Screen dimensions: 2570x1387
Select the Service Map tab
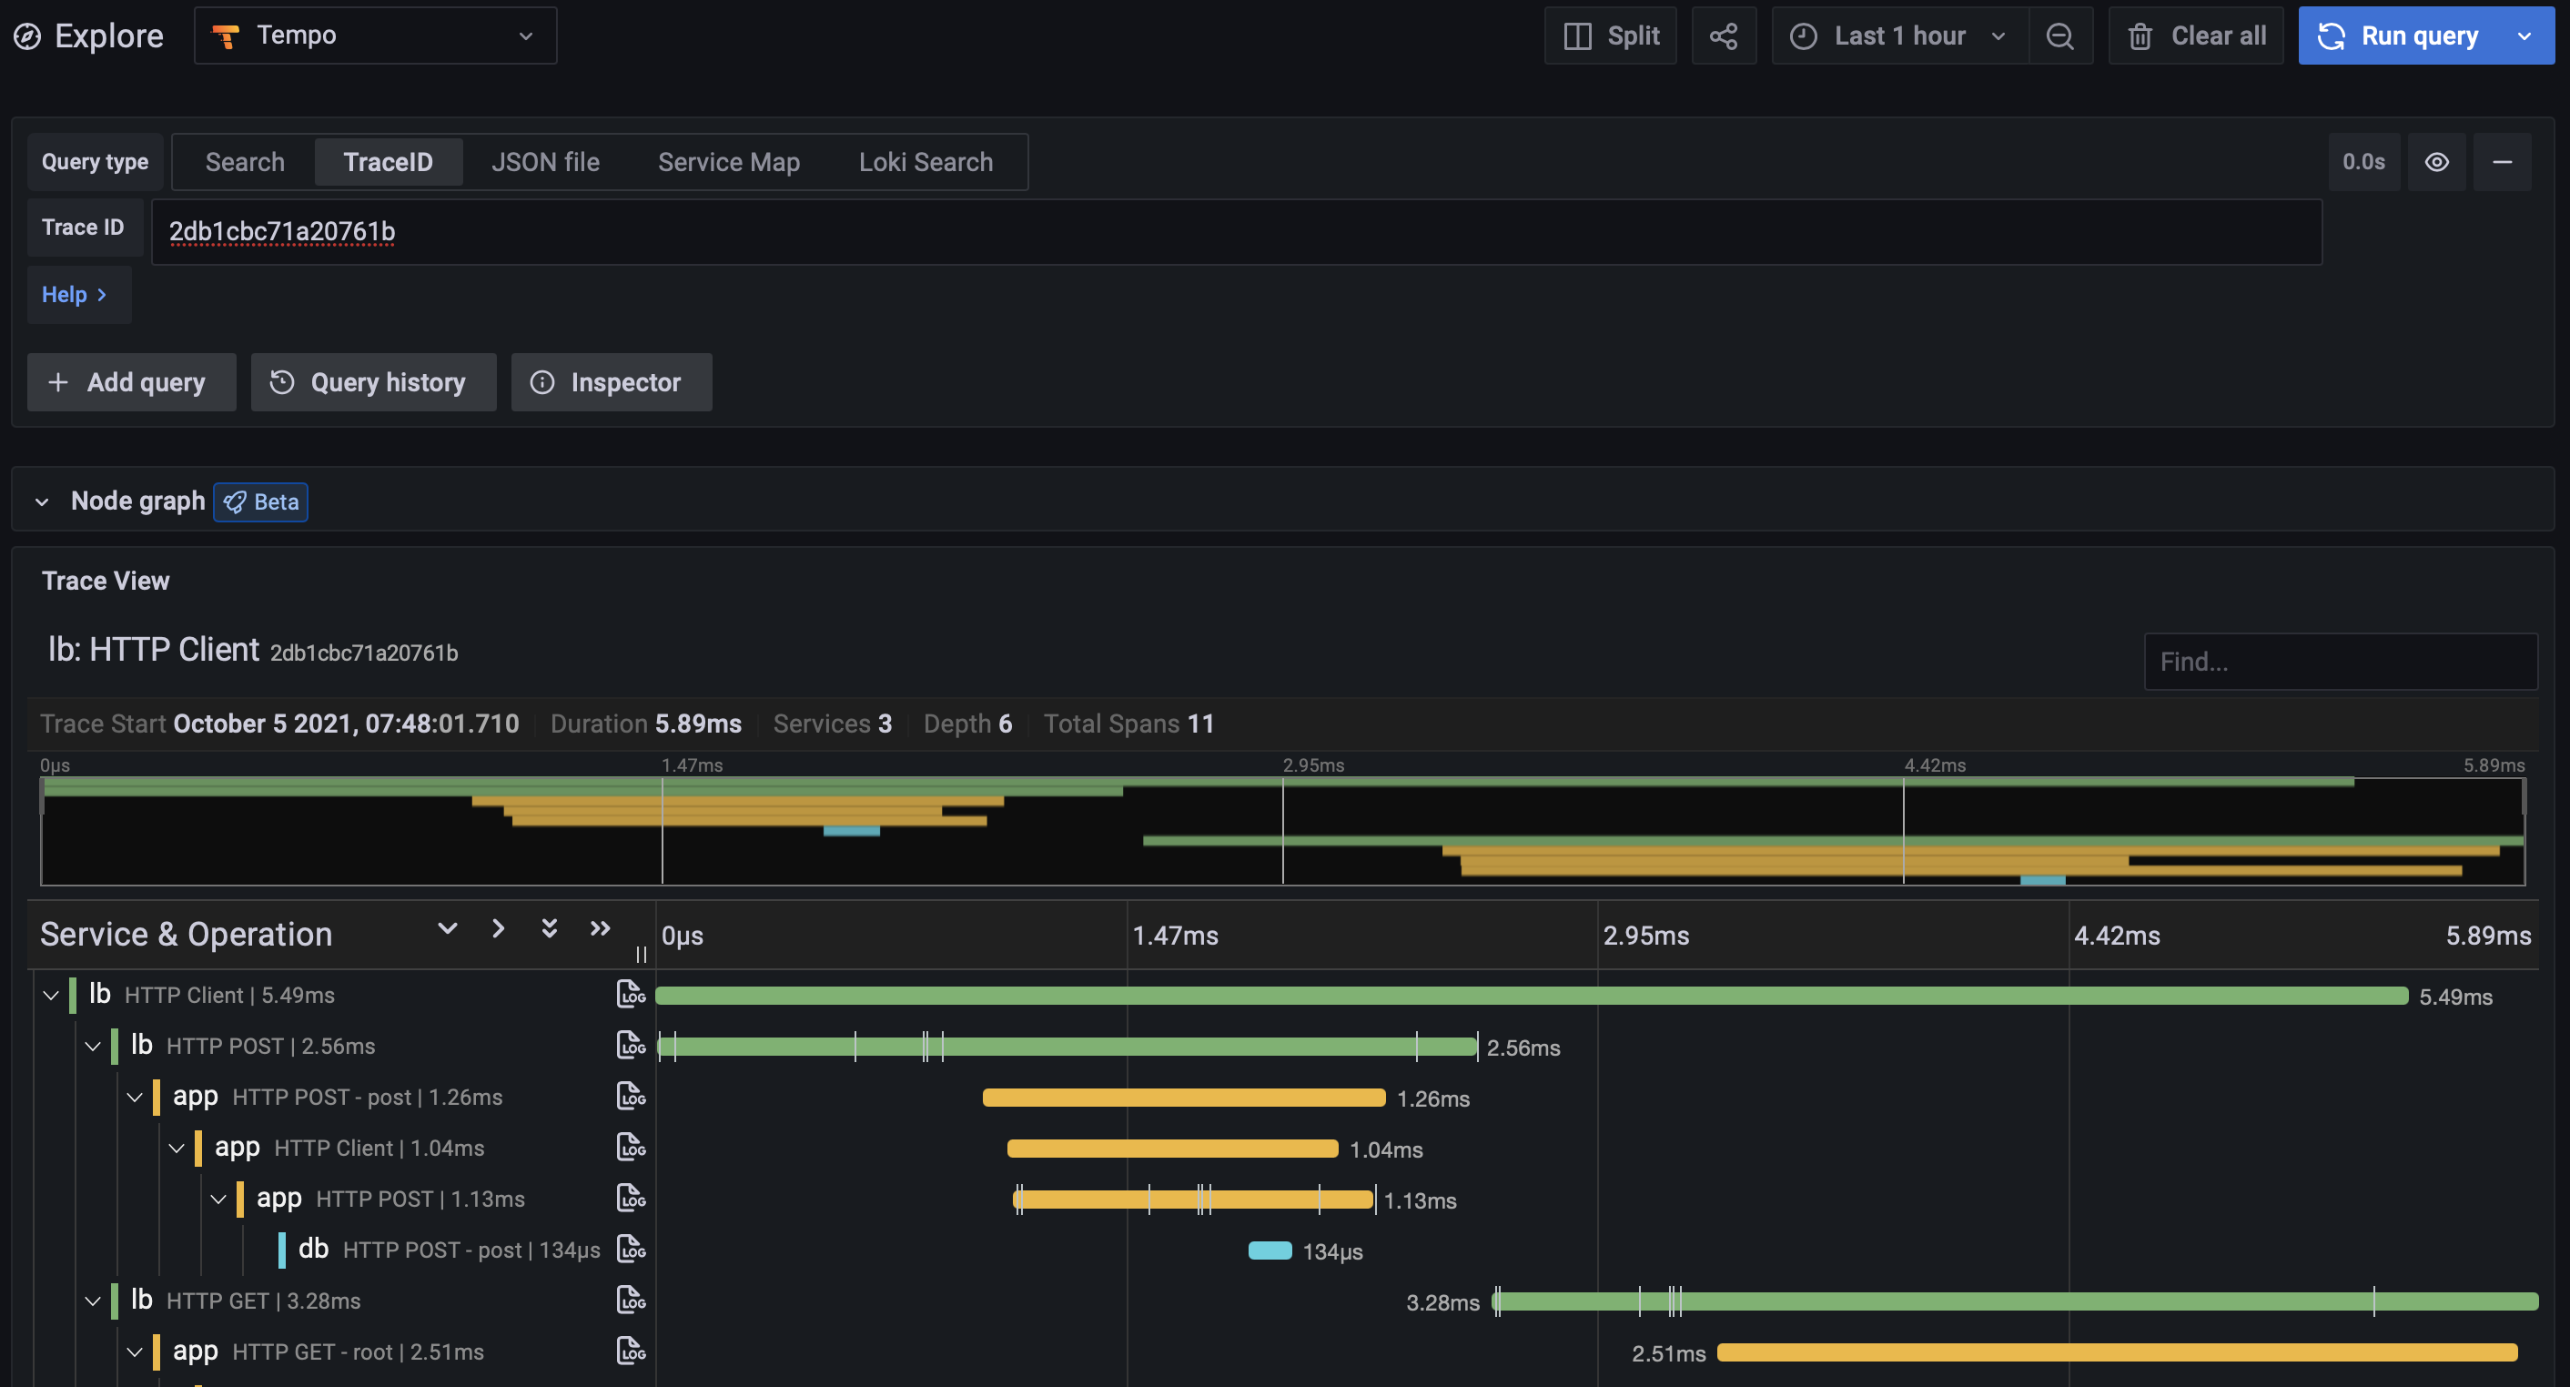pos(729,160)
